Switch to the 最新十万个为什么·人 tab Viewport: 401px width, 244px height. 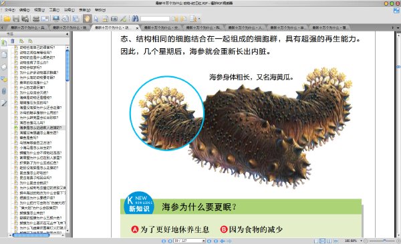click(x=245, y=27)
